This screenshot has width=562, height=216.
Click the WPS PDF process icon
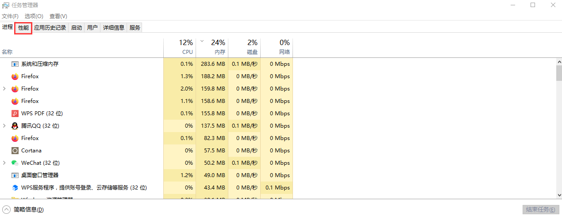(15, 114)
